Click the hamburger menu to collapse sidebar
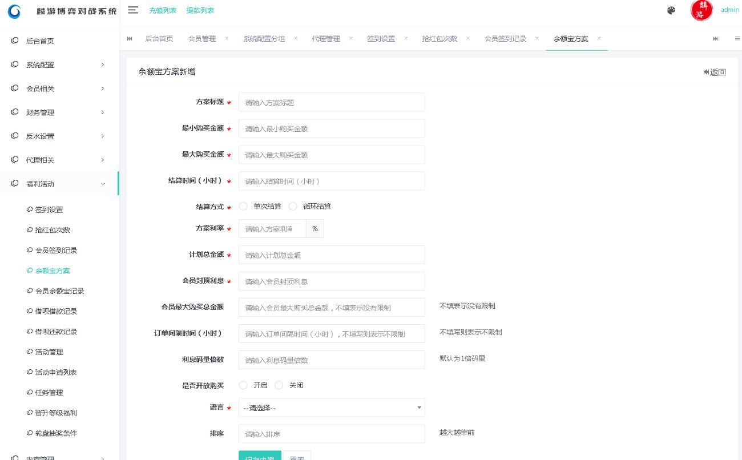Image resolution: width=742 pixels, height=460 pixels. pos(132,10)
